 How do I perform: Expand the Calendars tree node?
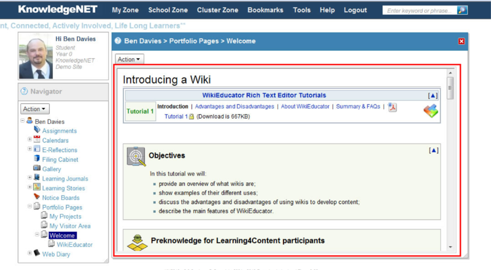click(29, 139)
